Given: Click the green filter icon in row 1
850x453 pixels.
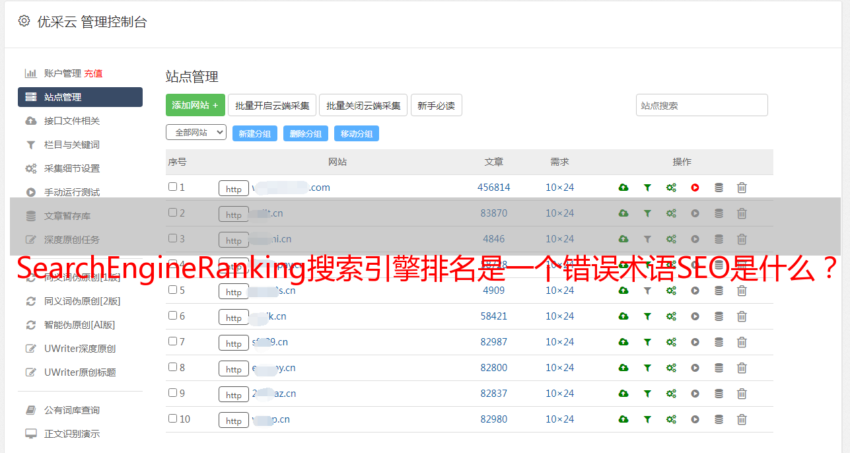Looking at the screenshot, I should [647, 188].
